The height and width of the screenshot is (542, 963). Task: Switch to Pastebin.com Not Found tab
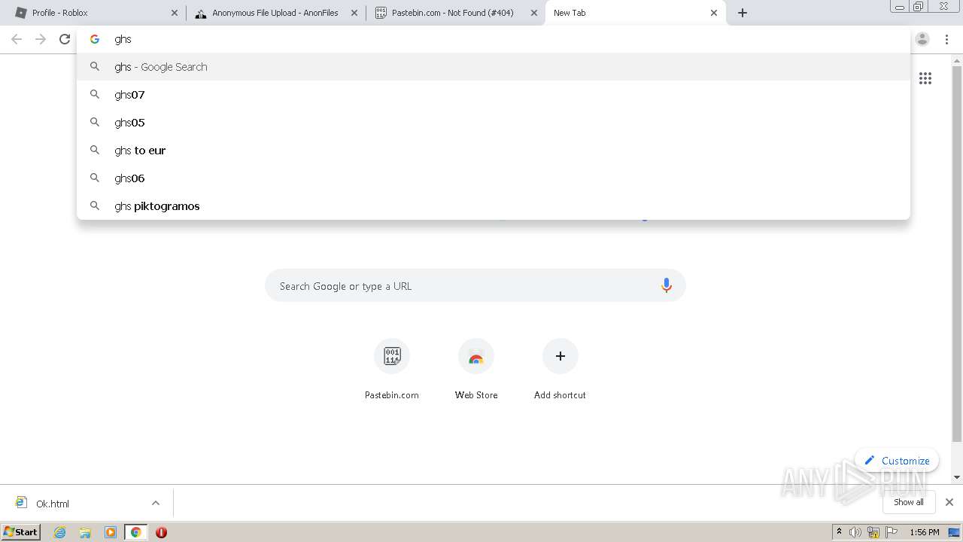[x=455, y=13]
